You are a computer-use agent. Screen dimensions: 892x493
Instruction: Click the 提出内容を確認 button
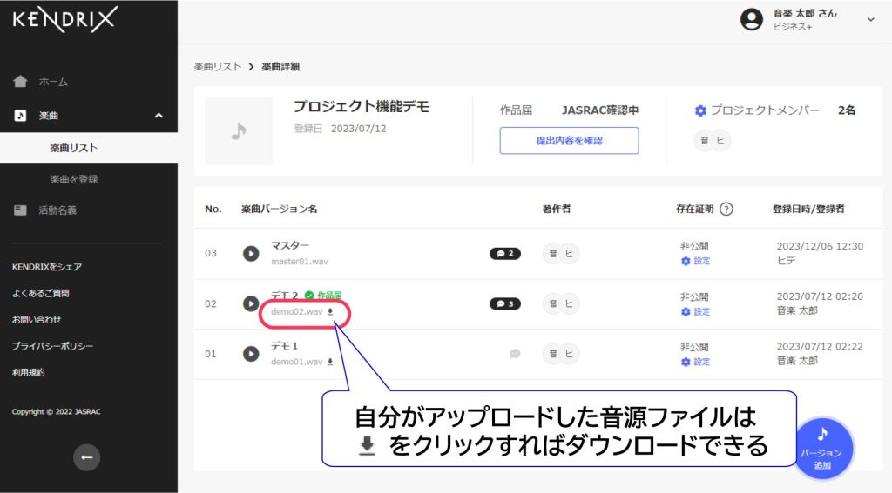[x=569, y=140]
